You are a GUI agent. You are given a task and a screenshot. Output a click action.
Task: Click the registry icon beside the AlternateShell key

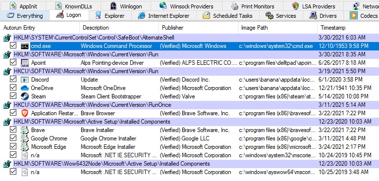click(7, 38)
